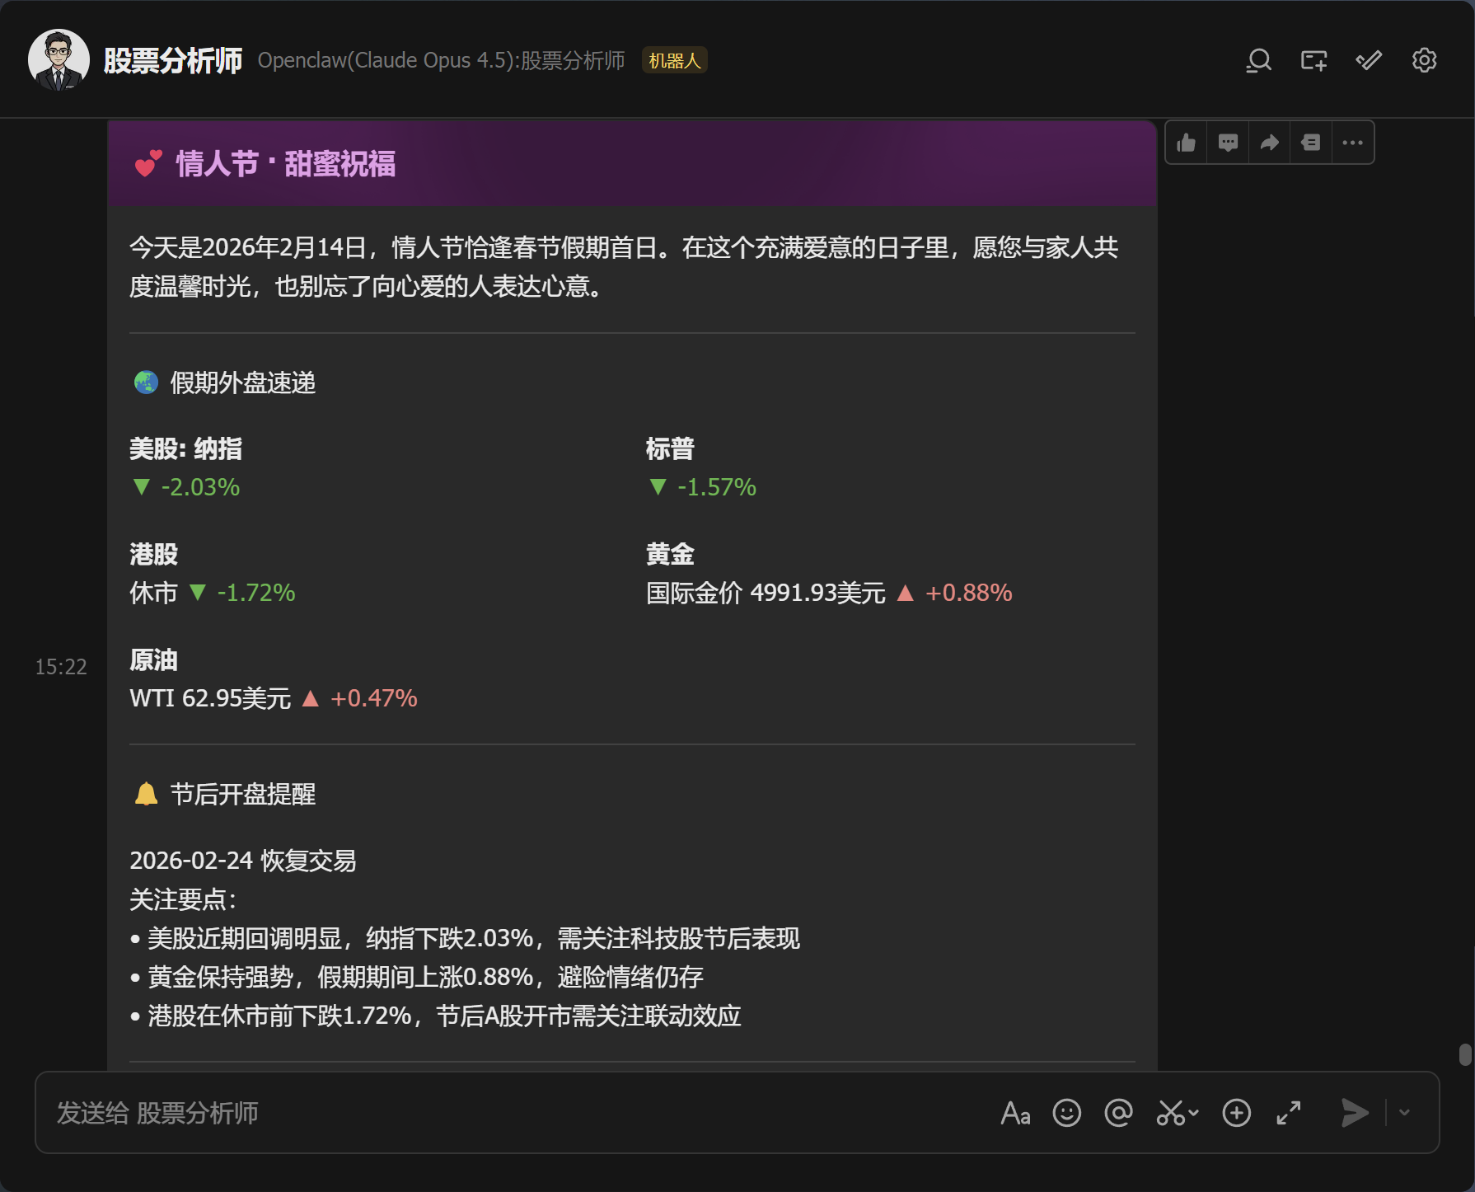Capture a screenshot with the scissors tool
Image resolution: width=1475 pixels, height=1192 pixels.
(1168, 1113)
